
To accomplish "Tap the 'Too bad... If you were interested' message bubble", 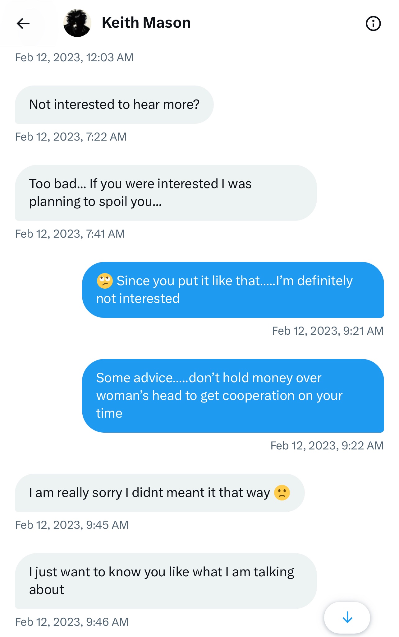I will [166, 193].
